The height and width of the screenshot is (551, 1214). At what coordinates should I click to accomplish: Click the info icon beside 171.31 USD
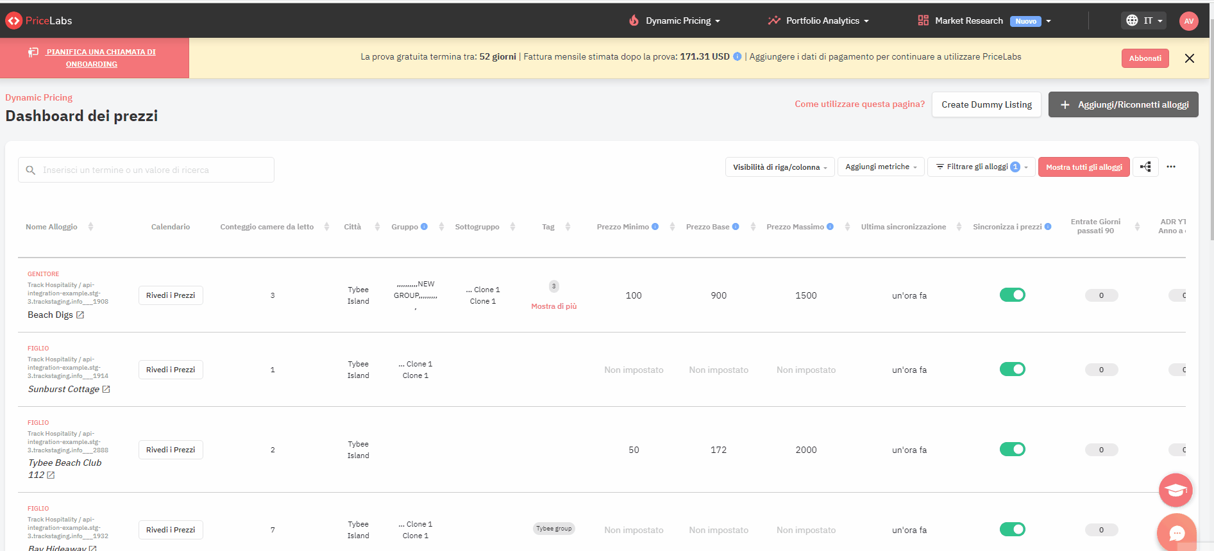click(737, 56)
